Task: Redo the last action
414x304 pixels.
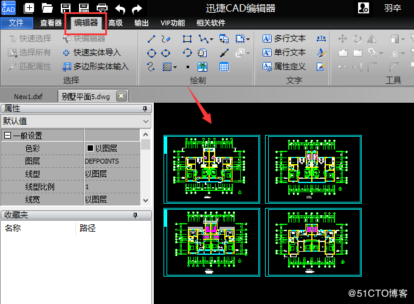Action: click(137, 9)
